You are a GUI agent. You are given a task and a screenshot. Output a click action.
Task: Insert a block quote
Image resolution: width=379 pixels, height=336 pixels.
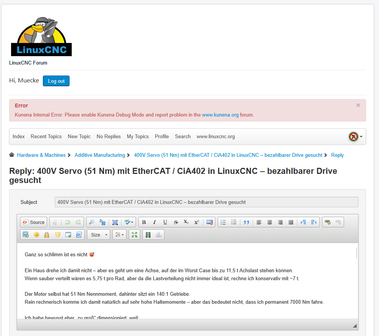coord(246,222)
